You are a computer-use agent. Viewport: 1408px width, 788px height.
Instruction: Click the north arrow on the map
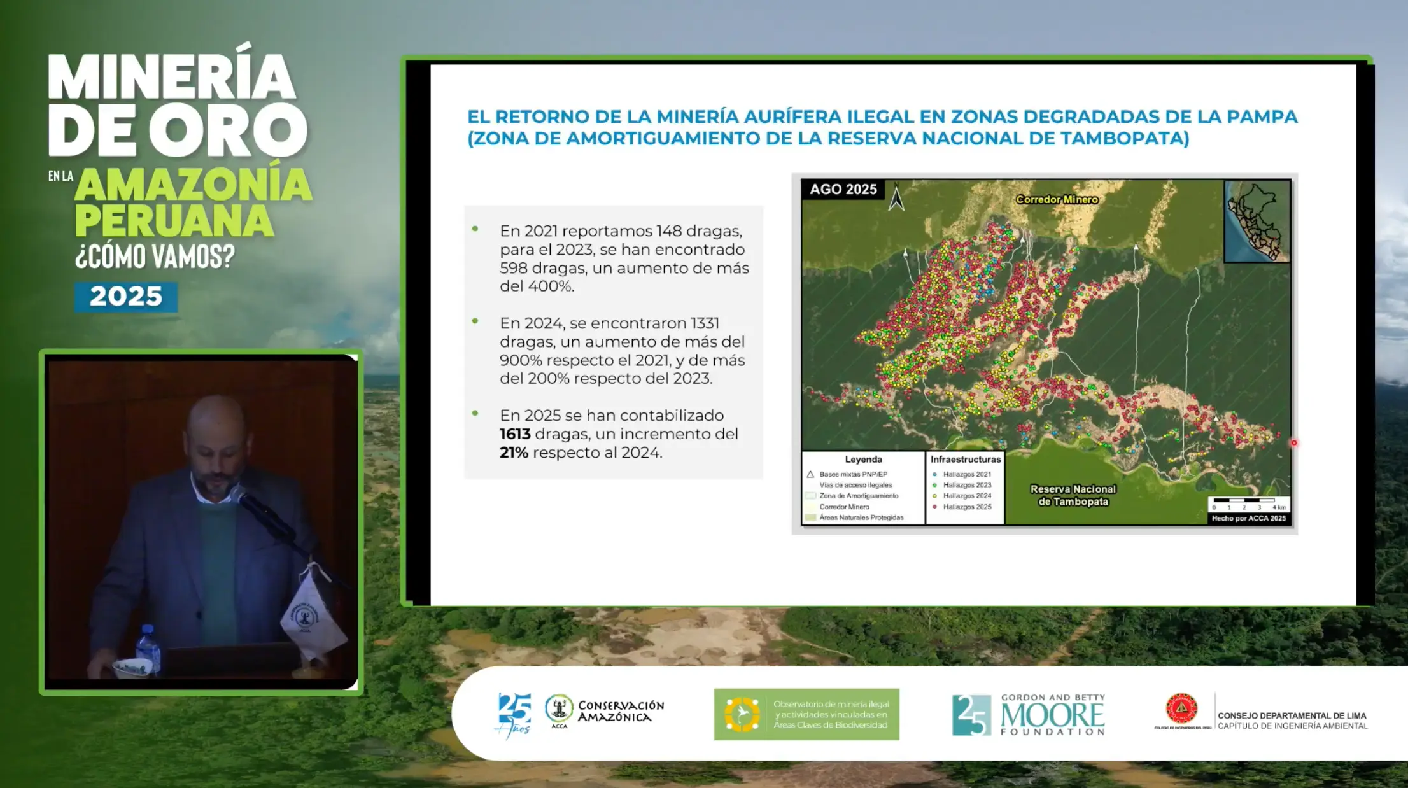(x=896, y=197)
